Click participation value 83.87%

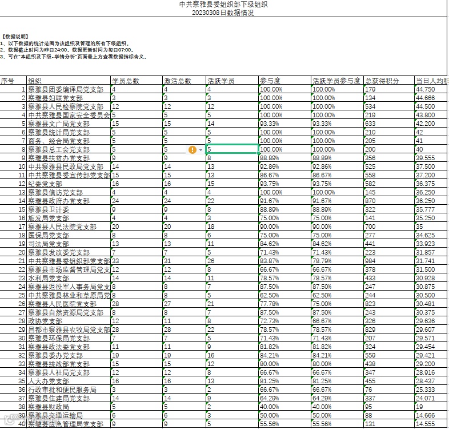269,261
